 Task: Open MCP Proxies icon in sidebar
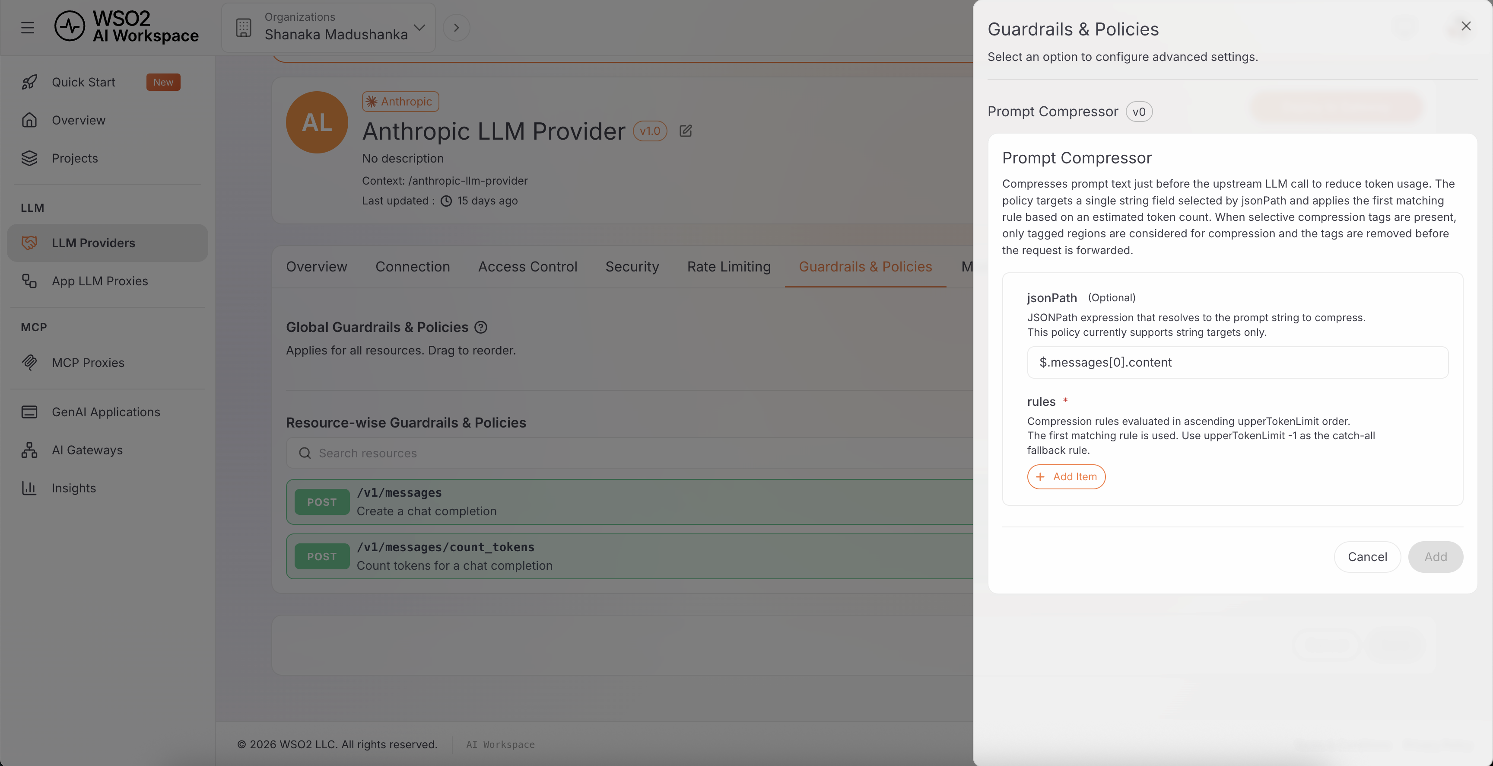[29, 362]
